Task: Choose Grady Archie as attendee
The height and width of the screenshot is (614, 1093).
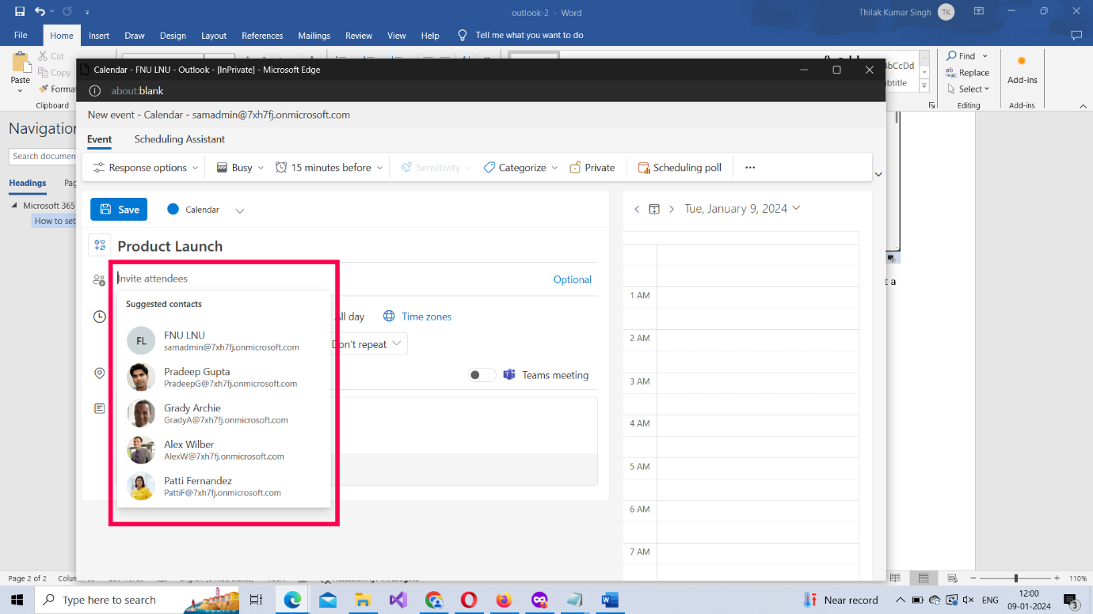Action: [223, 414]
